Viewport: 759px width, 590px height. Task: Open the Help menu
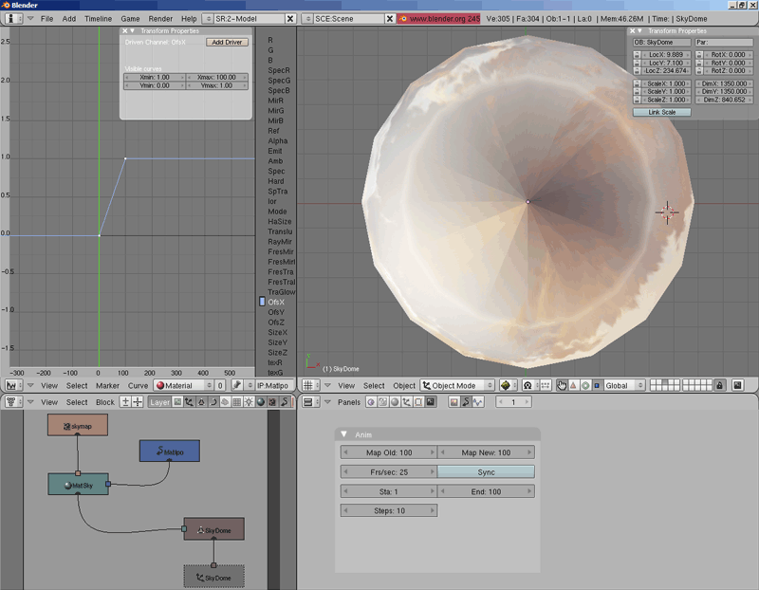pos(189,18)
